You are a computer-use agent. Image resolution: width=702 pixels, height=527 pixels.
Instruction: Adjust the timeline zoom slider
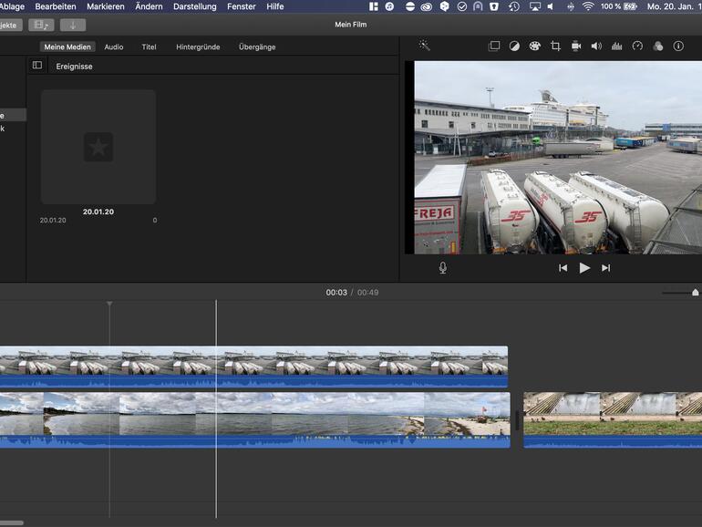pyautogui.click(x=695, y=293)
